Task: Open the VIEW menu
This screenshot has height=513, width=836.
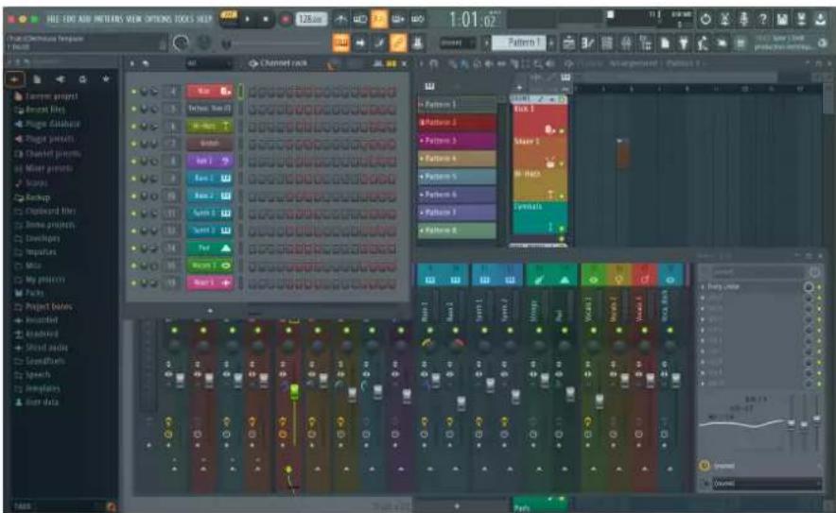Action: click(x=134, y=19)
